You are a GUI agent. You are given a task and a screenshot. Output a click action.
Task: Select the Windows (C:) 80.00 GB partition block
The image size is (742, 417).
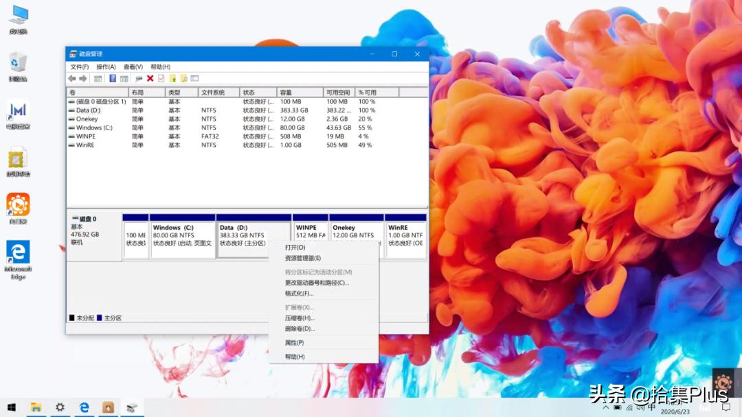182,236
